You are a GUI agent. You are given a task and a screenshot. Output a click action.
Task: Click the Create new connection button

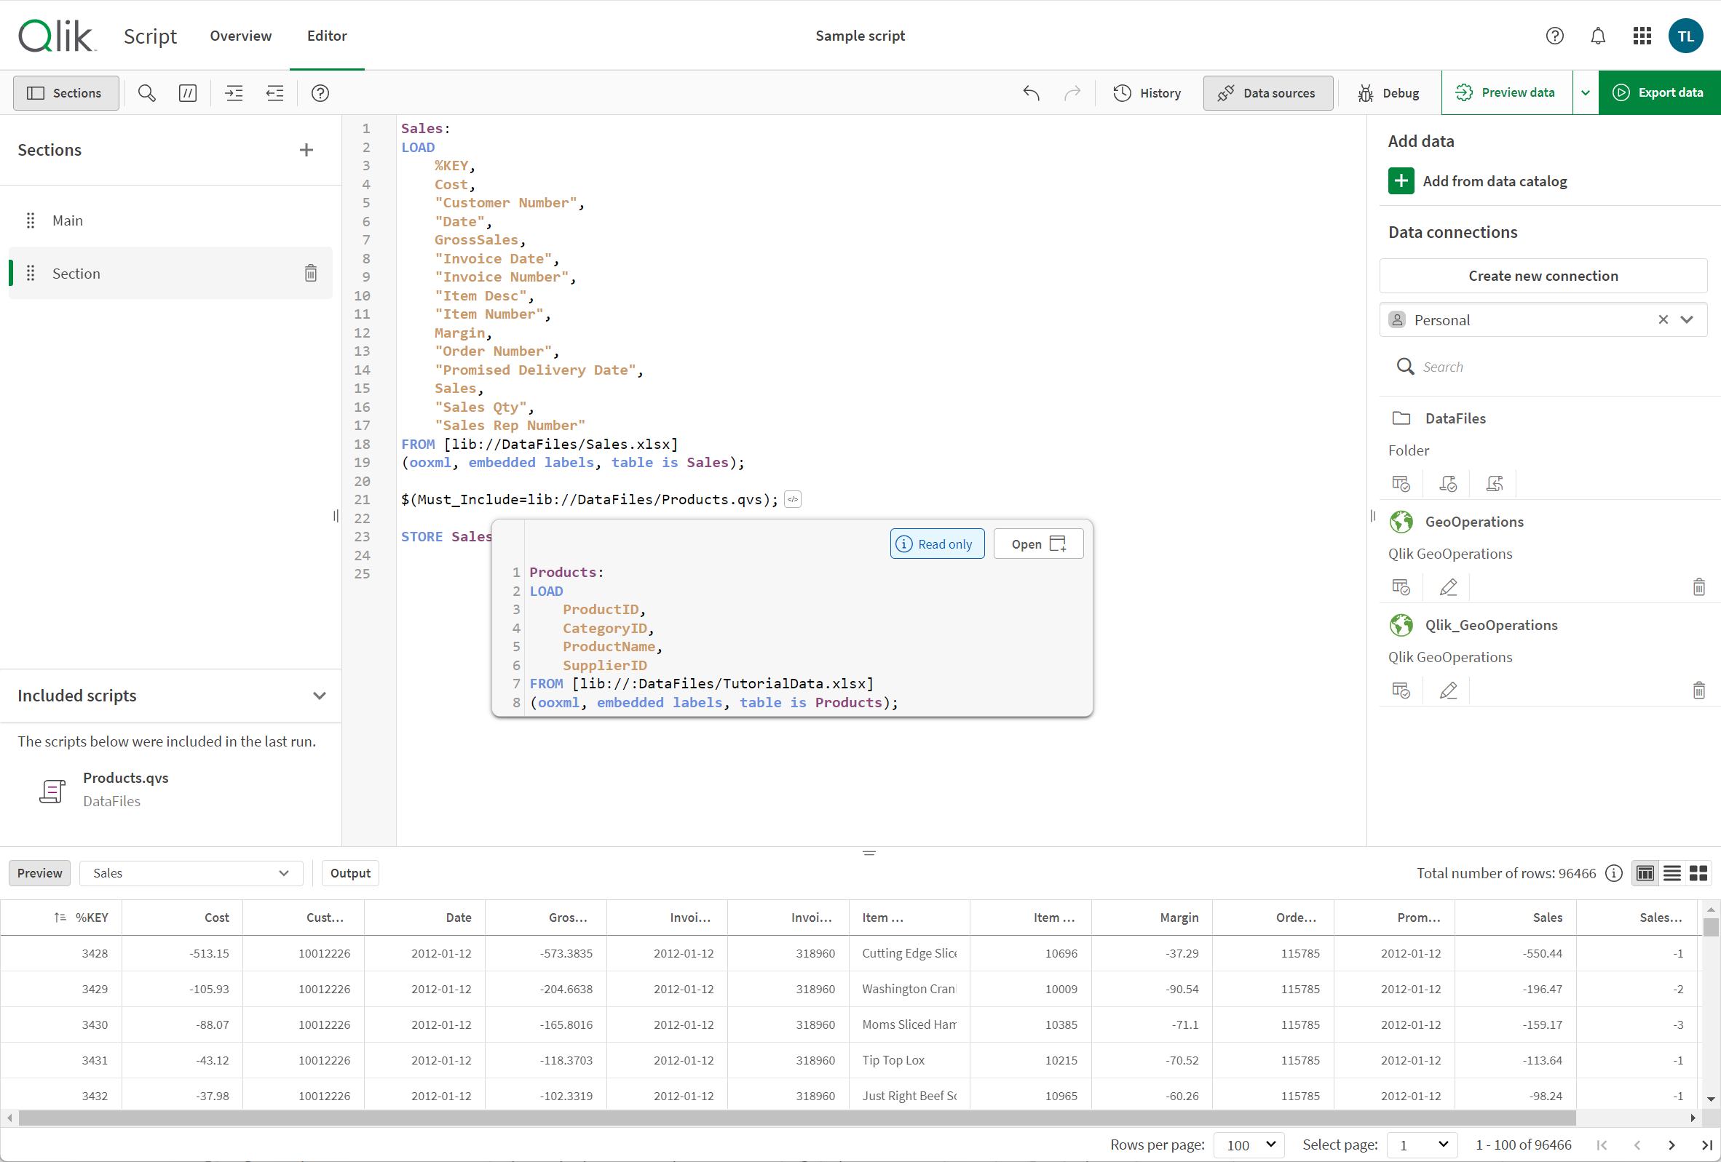[x=1543, y=275]
